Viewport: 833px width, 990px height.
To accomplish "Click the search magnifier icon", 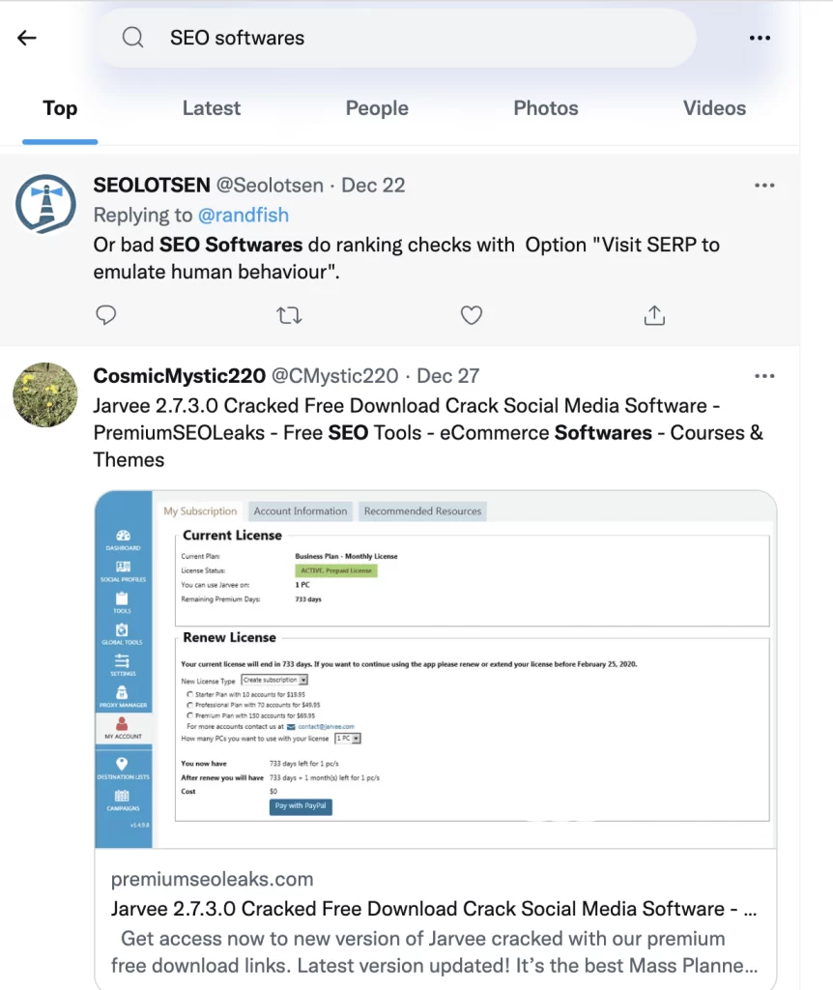I will [132, 38].
